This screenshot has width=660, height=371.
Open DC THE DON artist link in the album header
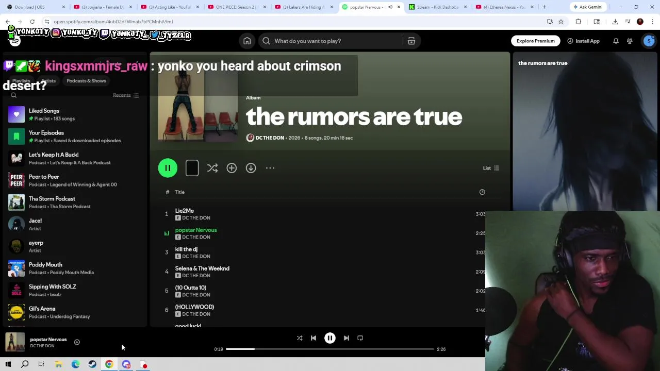click(270, 138)
